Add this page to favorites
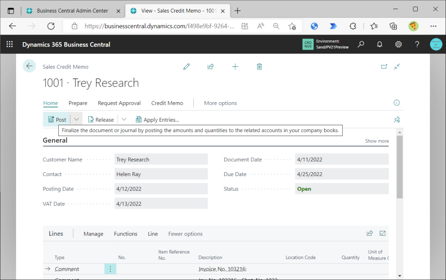 click(x=292, y=26)
